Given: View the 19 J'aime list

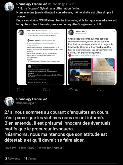Looking at the screenshot, I should pyautogui.click(x=30, y=159).
